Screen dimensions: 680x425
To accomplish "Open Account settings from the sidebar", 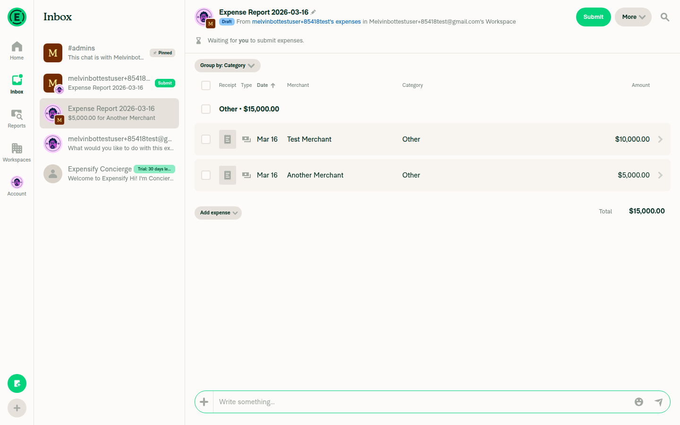I will tap(17, 184).
